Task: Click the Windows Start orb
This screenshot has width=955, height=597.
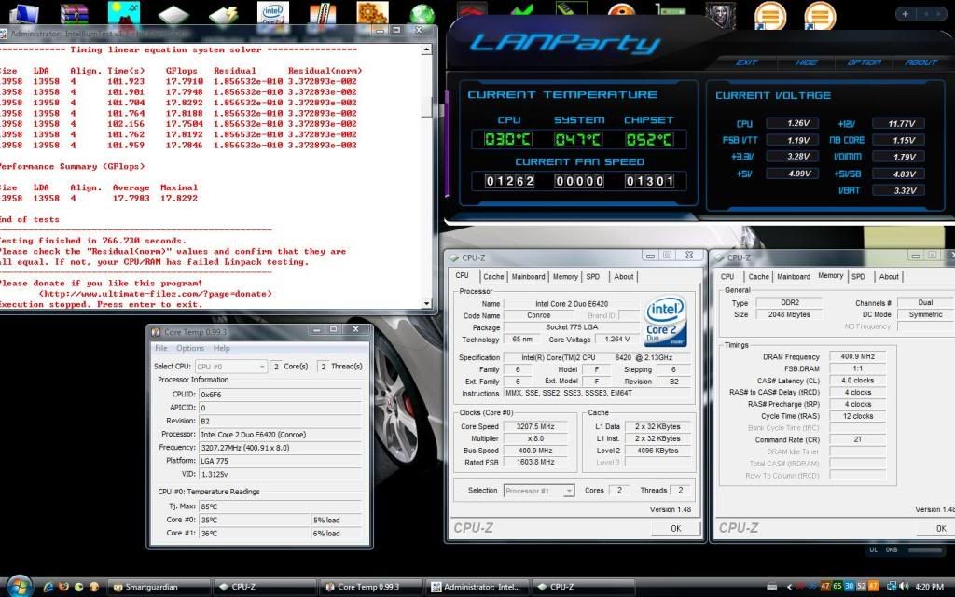Action: [20, 586]
